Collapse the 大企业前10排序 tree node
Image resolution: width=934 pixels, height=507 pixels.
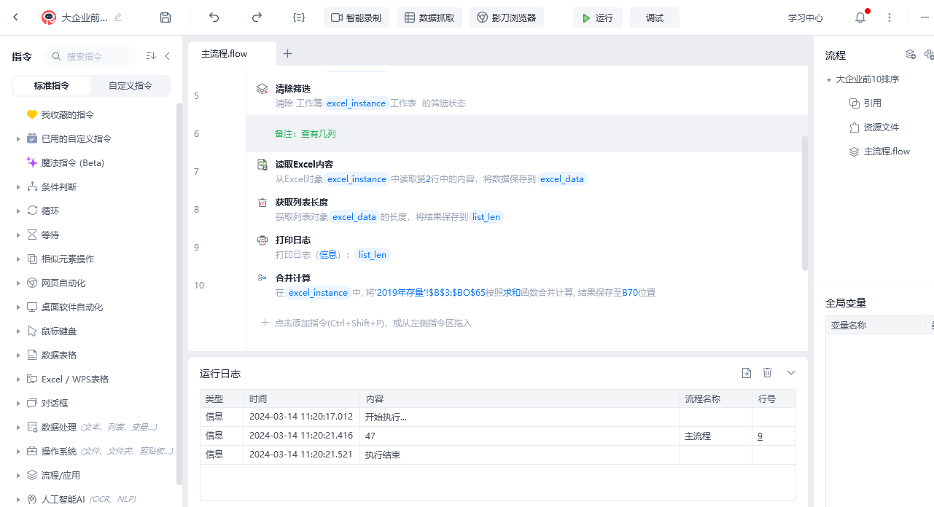point(829,80)
